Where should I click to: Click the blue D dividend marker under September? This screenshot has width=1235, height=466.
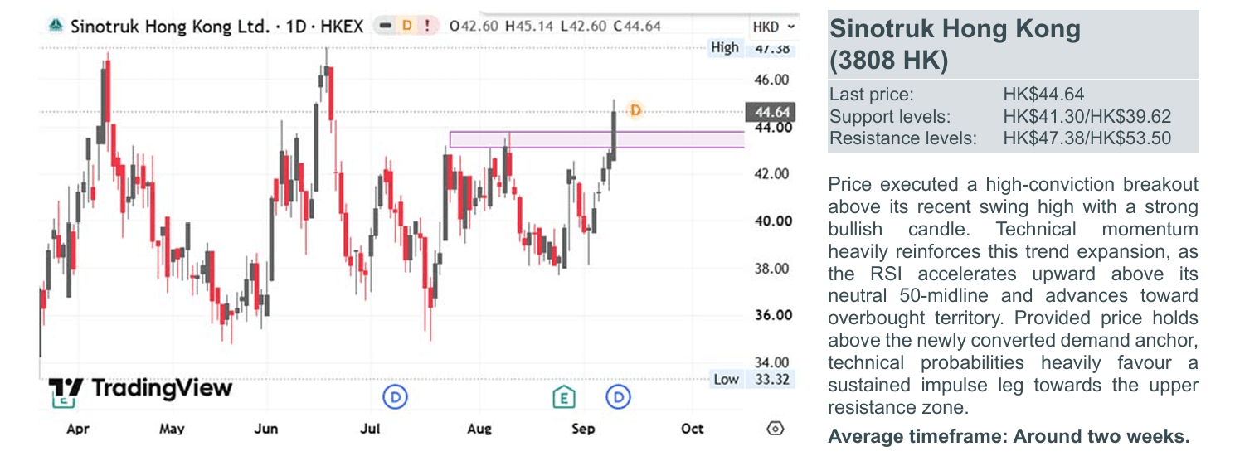(618, 397)
